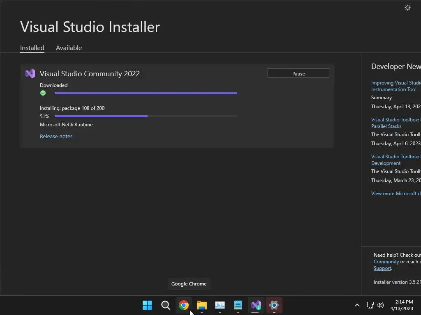Open Improving Visual Studio Instrumentation Tool article

(396, 86)
